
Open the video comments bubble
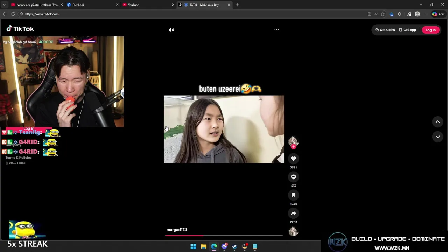(x=293, y=177)
